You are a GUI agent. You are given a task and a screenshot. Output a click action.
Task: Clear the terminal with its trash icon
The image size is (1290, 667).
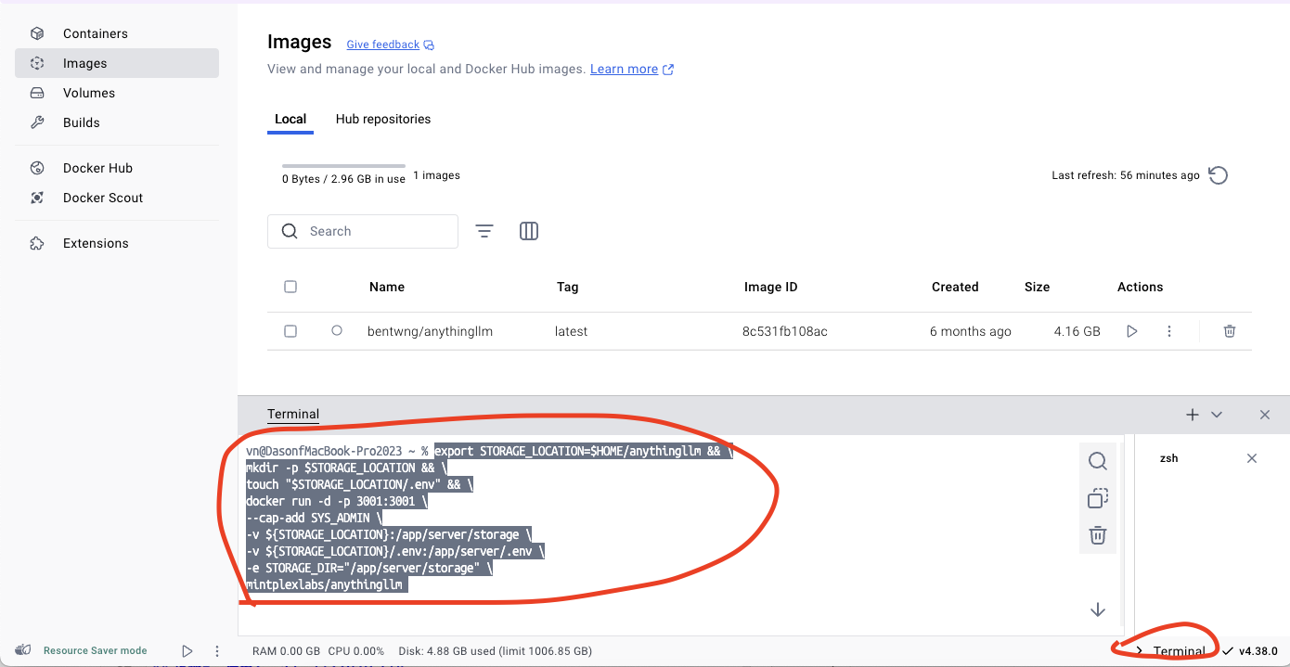(x=1097, y=535)
